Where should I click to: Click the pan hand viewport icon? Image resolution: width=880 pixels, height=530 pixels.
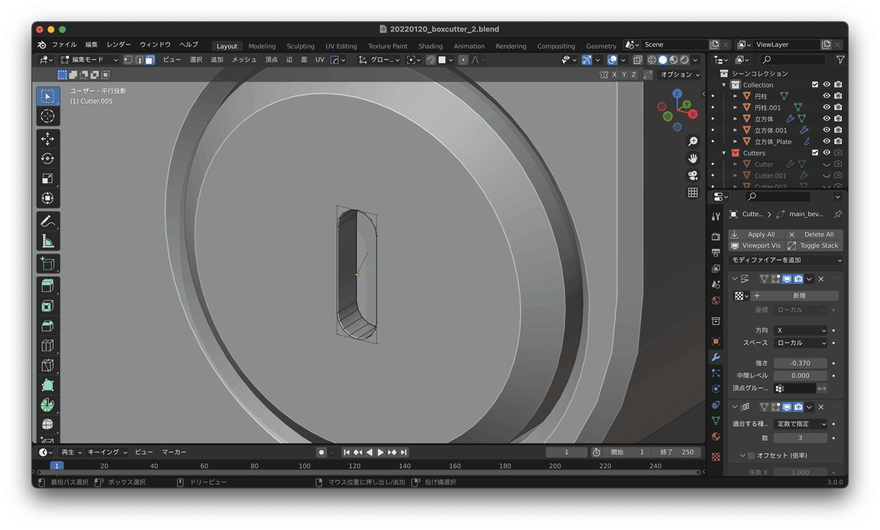[x=692, y=158]
